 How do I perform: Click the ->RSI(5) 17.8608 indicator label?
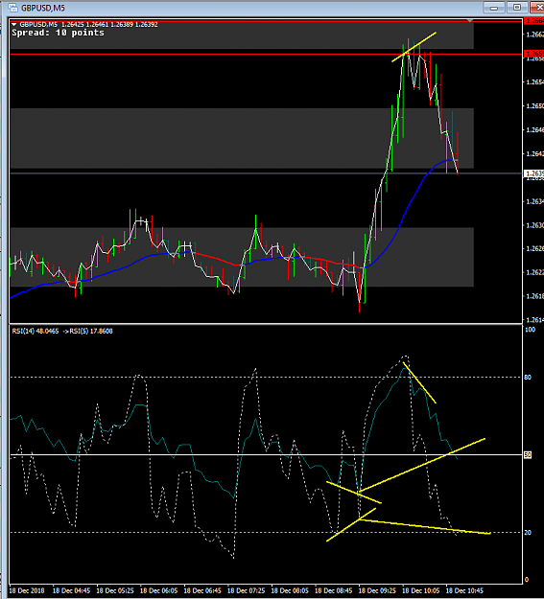point(88,332)
